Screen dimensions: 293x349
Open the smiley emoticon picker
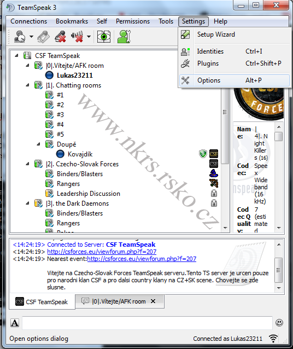coord(279,323)
